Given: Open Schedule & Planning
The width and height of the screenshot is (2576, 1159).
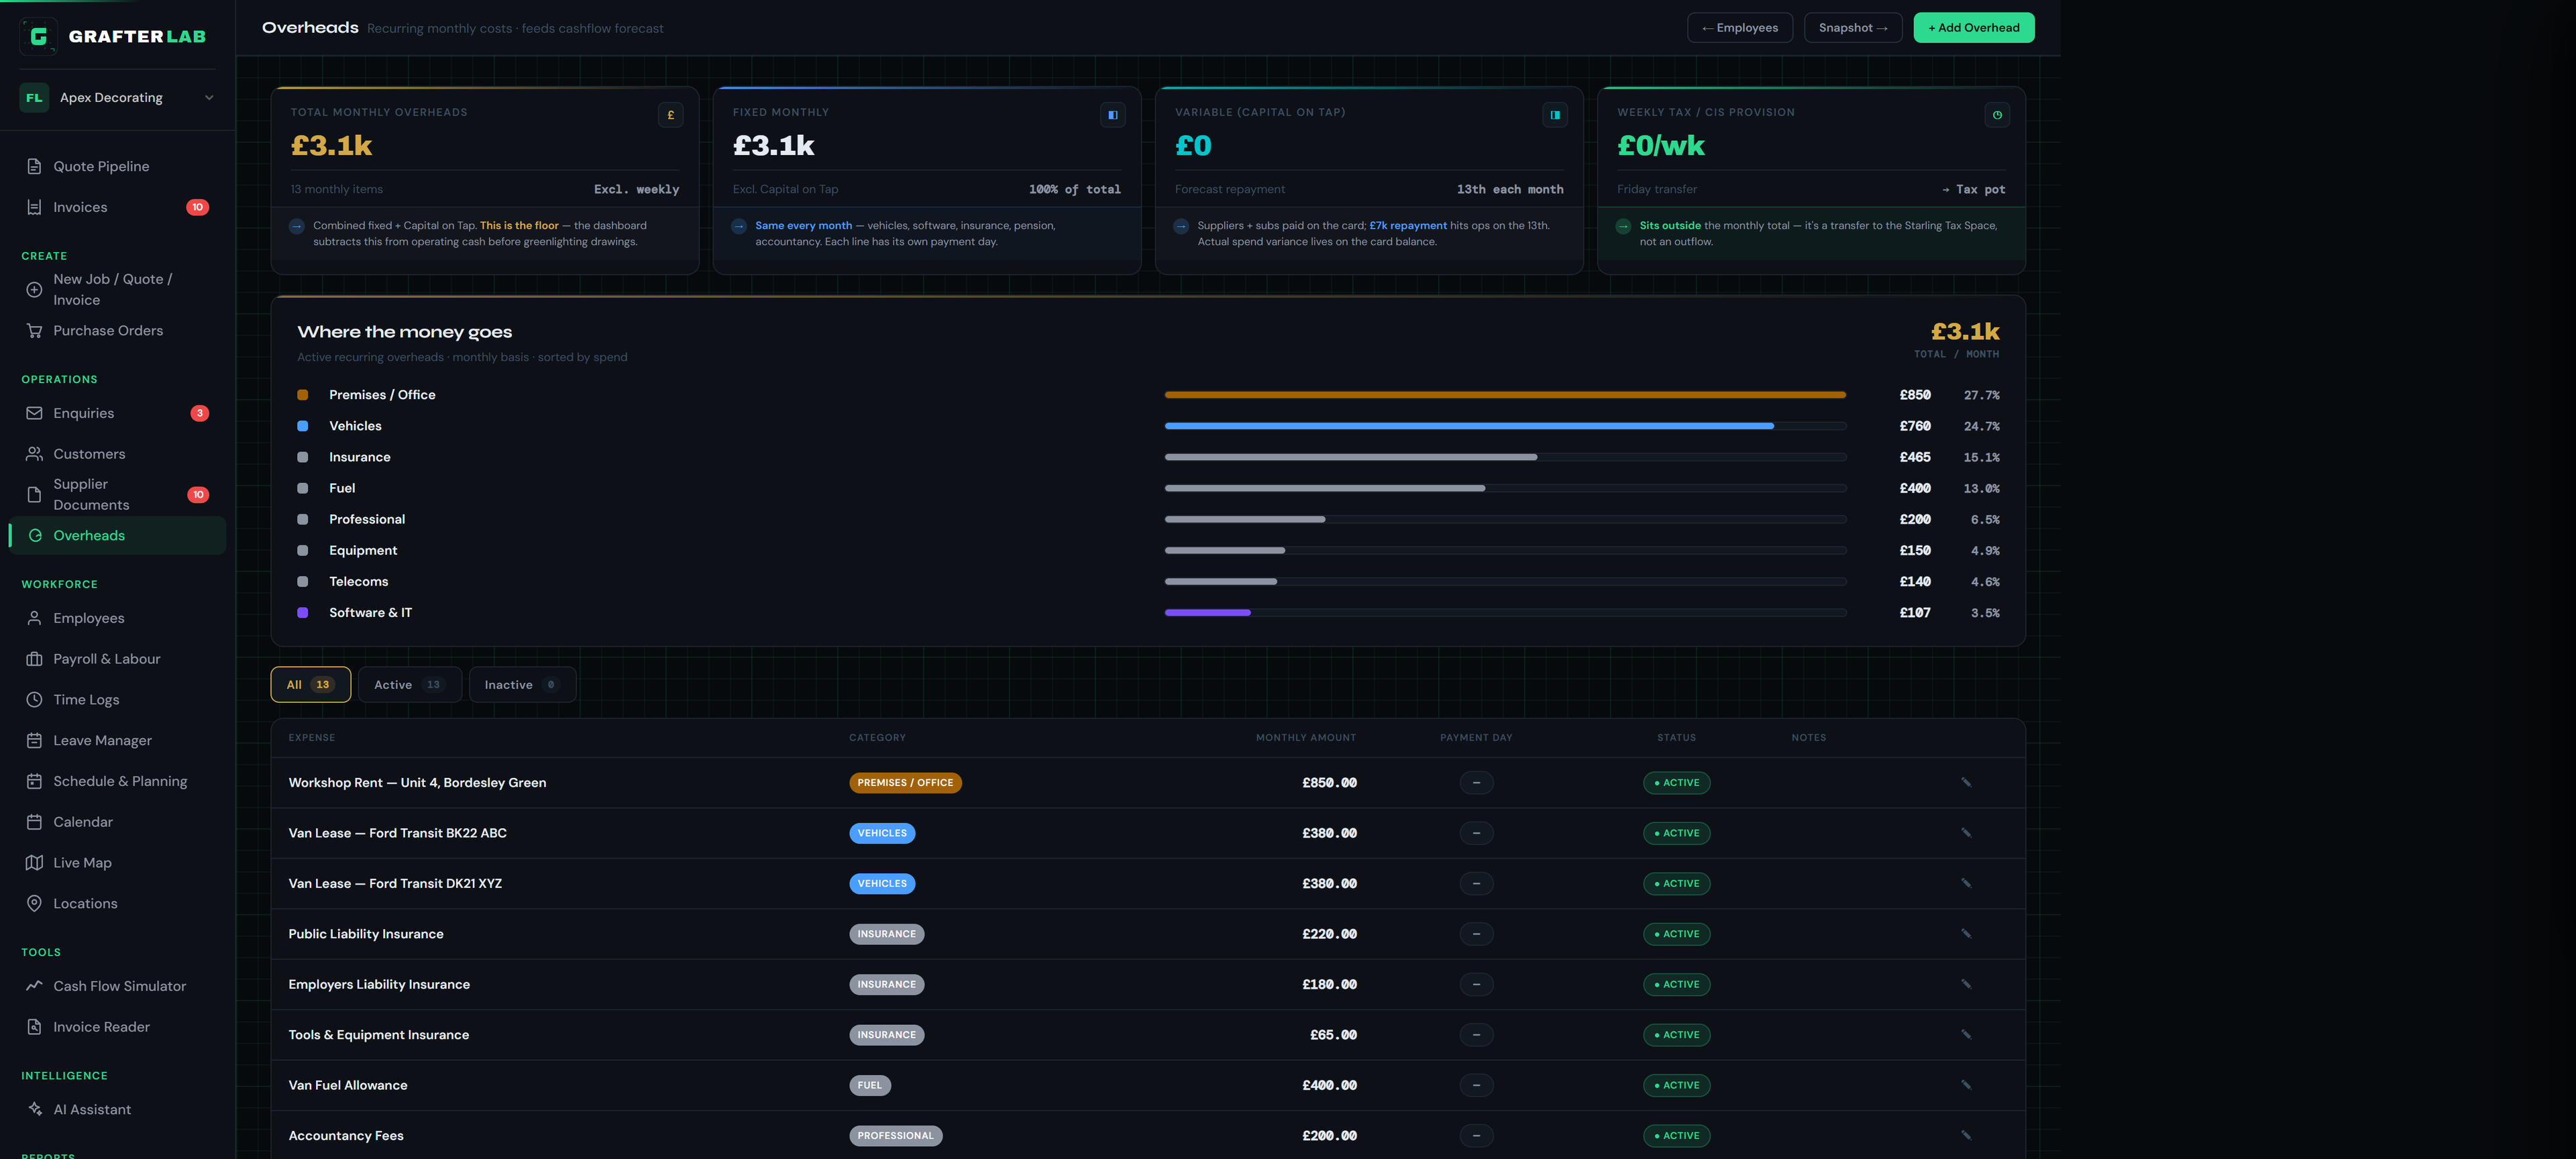Looking at the screenshot, I should (118, 781).
